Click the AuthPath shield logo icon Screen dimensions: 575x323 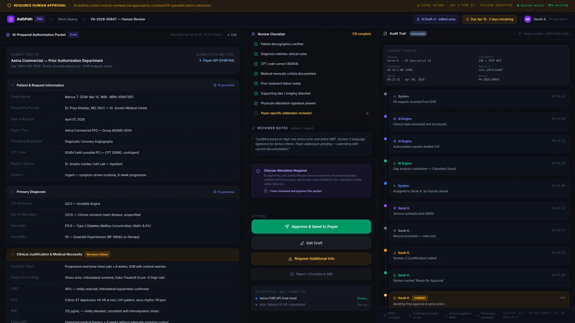pyautogui.click(x=11, y=19)
